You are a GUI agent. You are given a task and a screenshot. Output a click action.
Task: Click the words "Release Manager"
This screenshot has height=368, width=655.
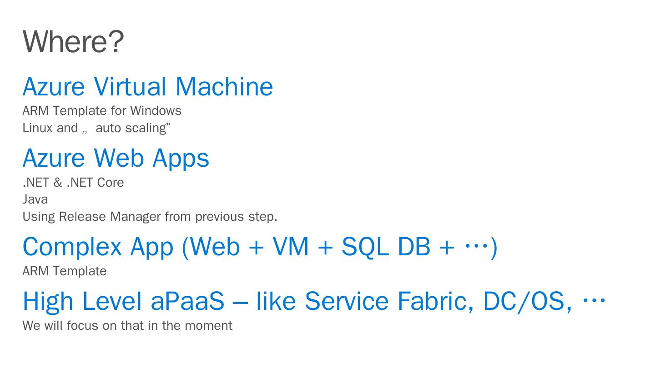tap(110, 217)
